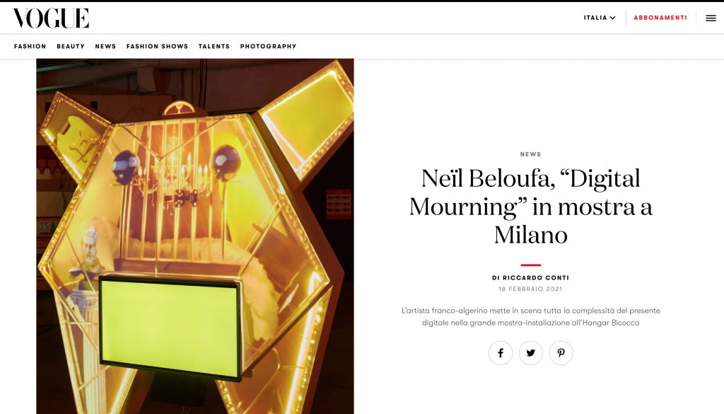Viewport: 724px width, 414px height.
Task: Share article on Facebook
Action: point(501,353)
